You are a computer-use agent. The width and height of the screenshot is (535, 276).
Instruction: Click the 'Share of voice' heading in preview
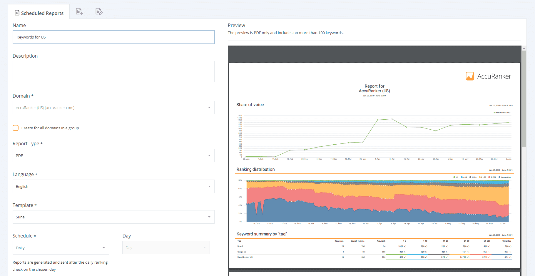250,105
